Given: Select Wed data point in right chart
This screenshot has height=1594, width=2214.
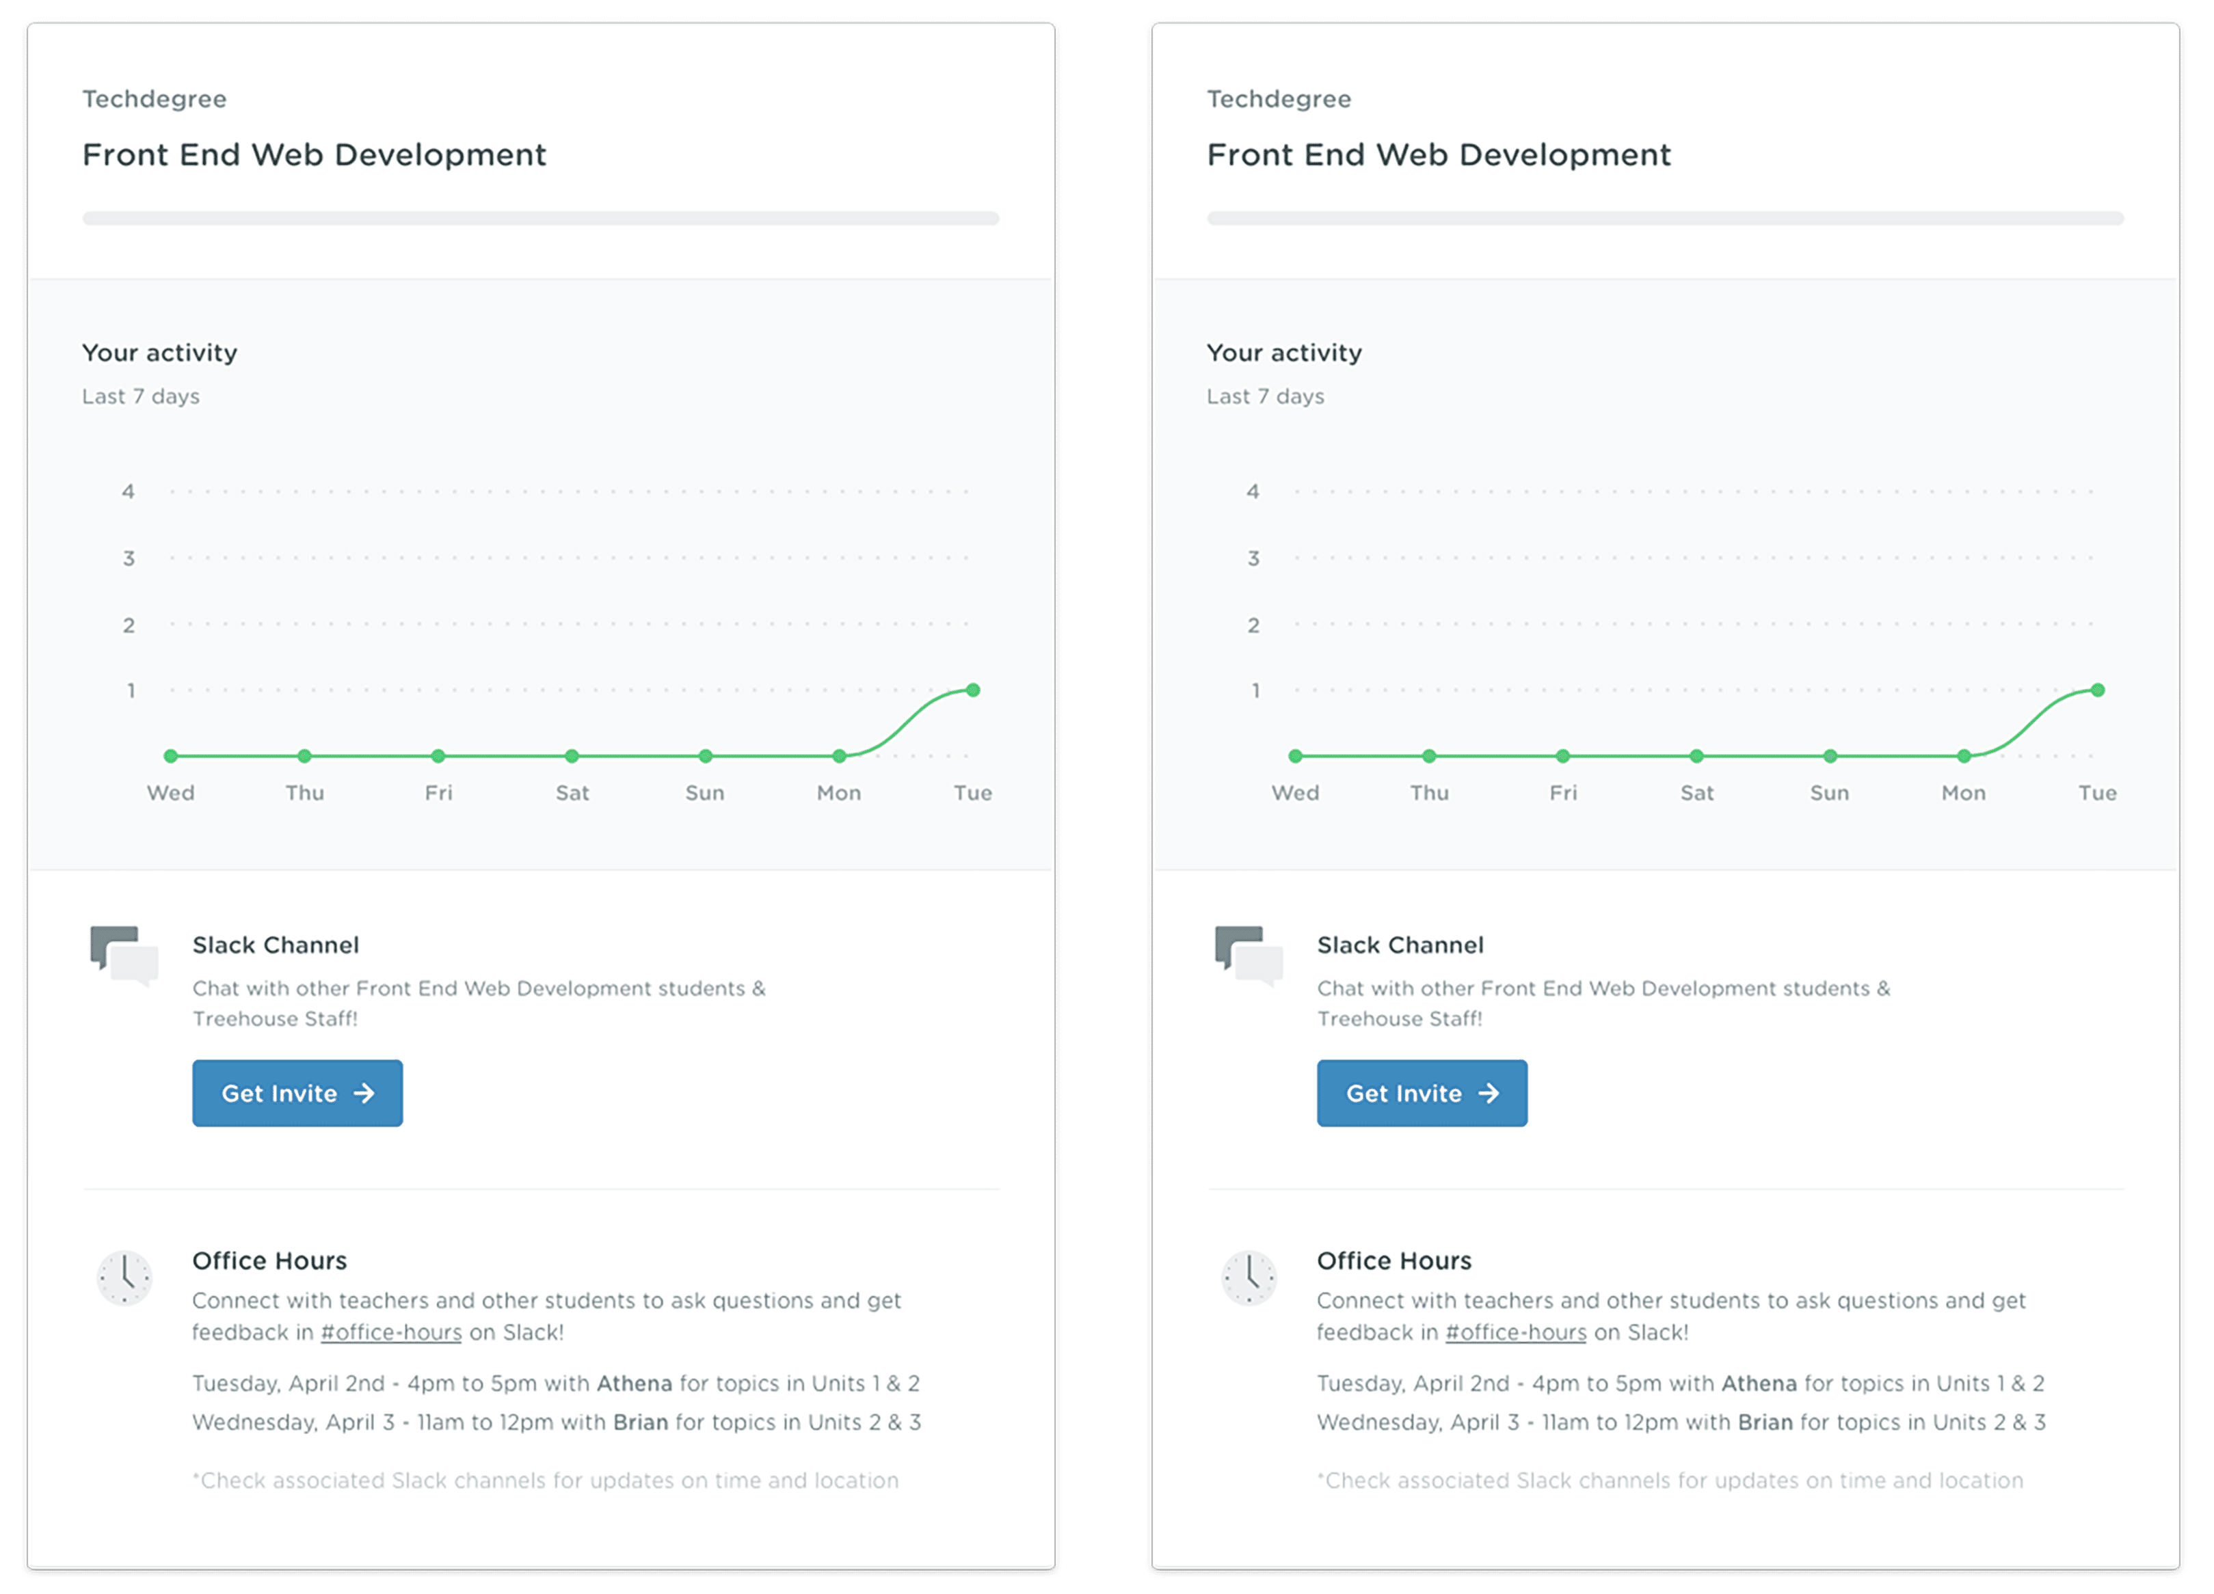Looking at the screenshot, I should tap(1296, 755).
